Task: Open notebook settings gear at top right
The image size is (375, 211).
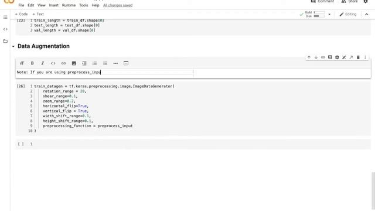Action: (x=366, y=1)
